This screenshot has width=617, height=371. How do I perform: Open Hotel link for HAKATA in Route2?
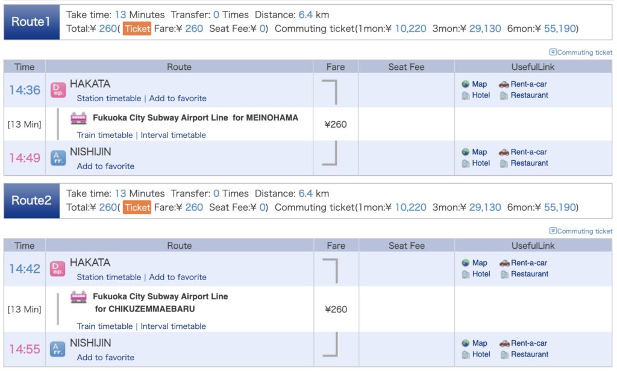(476, 274)
